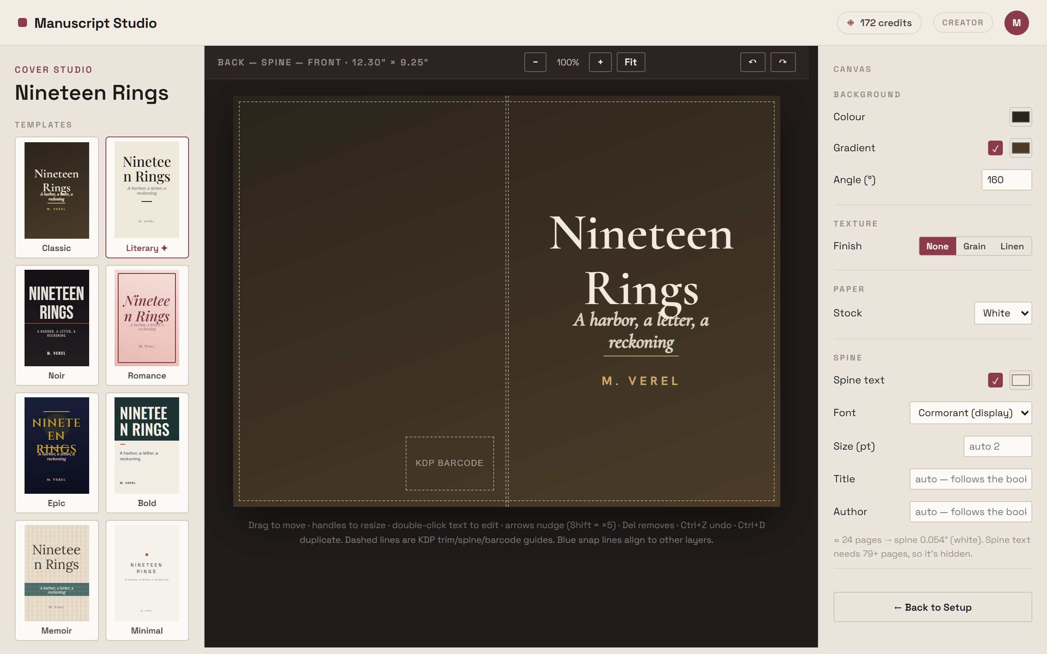Click the Literary template sparkle icon
The image size is (1047, 654).
164,248
